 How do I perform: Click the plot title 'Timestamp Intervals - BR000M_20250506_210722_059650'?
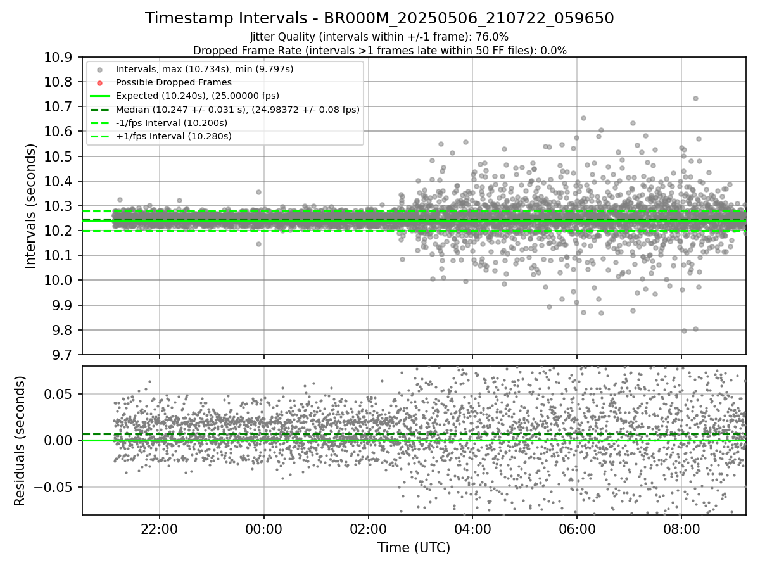(379, 18)
